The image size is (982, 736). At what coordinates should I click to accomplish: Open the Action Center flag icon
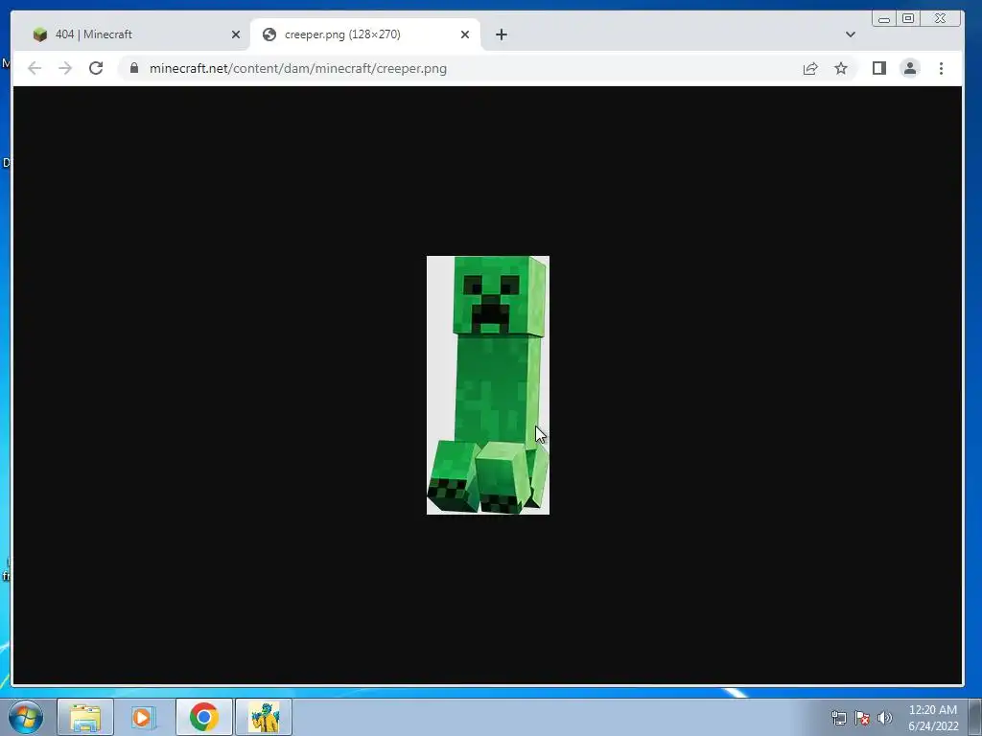click(862, 718)
